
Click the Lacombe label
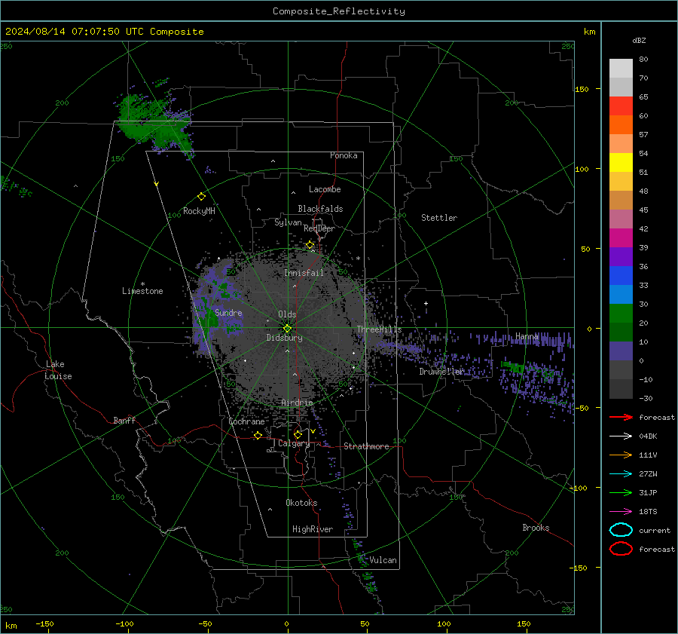pyautogui.click(x=325, y=189)
